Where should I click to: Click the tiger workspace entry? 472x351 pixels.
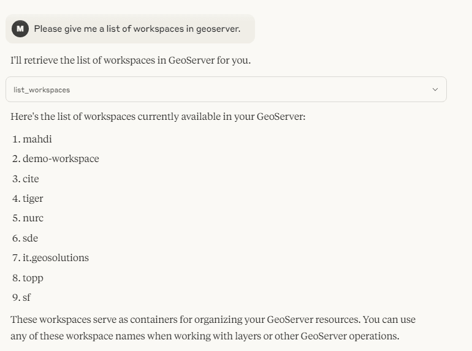click(33, 199)
